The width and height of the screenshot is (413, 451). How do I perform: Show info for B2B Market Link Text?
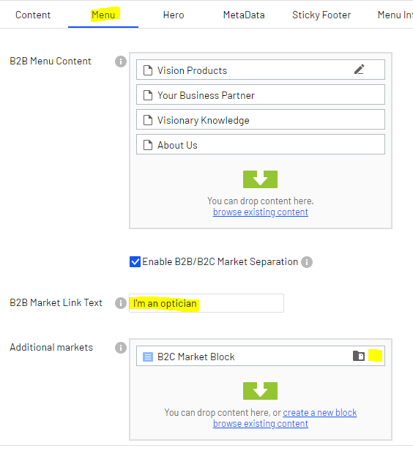(121, 303)
